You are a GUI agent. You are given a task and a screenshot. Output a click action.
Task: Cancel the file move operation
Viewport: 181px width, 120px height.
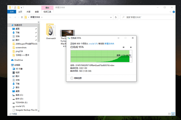[x=131, y=47]
